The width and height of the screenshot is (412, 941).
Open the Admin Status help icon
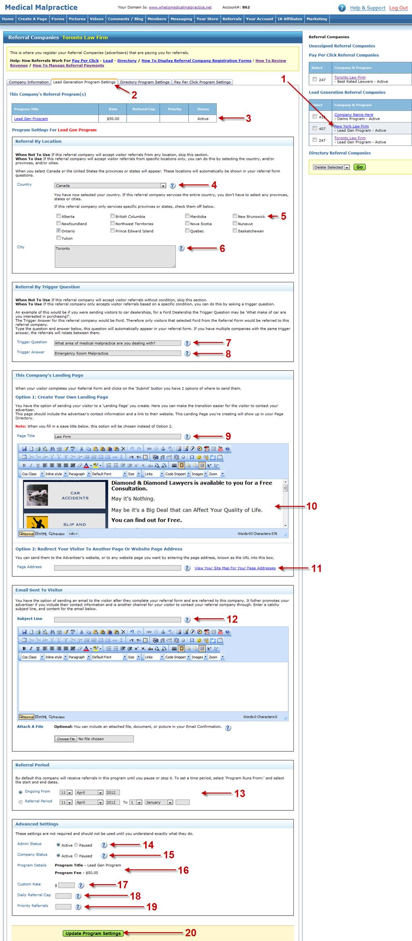click(x=104, y=845)
